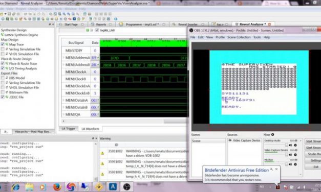Enable Verilog Simulation File under Map Design
This screenshot has width=321, height=192.
[x=3, y=49]
